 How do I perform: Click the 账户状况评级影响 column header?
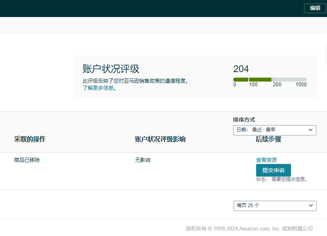pos(160,139)
